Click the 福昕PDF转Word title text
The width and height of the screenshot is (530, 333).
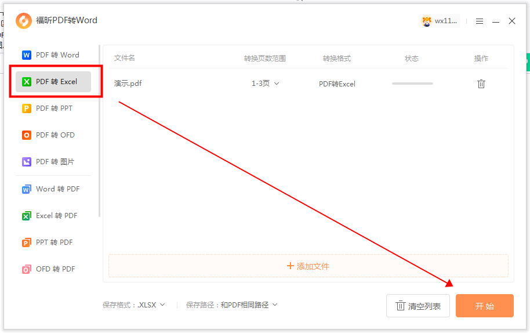67,20
